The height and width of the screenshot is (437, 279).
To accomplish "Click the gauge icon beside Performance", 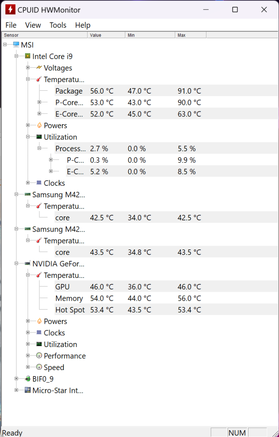I will pyautogui.click(x=39, y=356).
